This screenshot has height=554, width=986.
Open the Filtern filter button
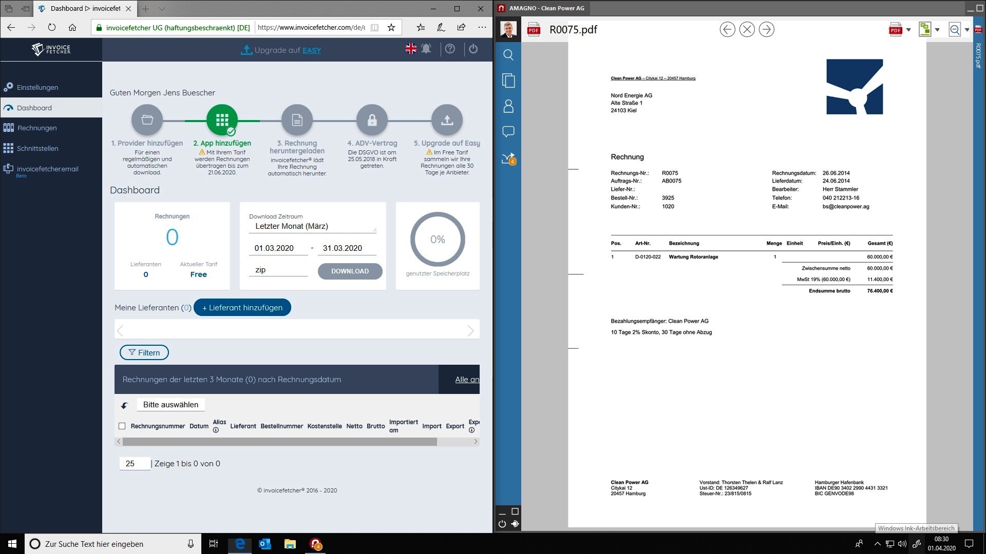pyautogui.click(x=144, y=352)
